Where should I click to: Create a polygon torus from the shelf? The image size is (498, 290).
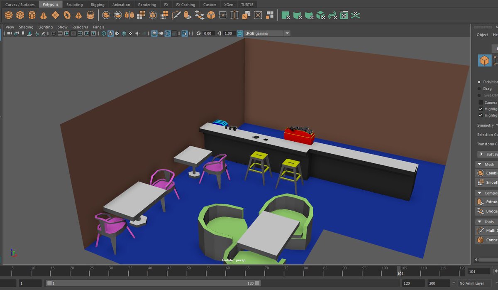[x=67, y=15]
